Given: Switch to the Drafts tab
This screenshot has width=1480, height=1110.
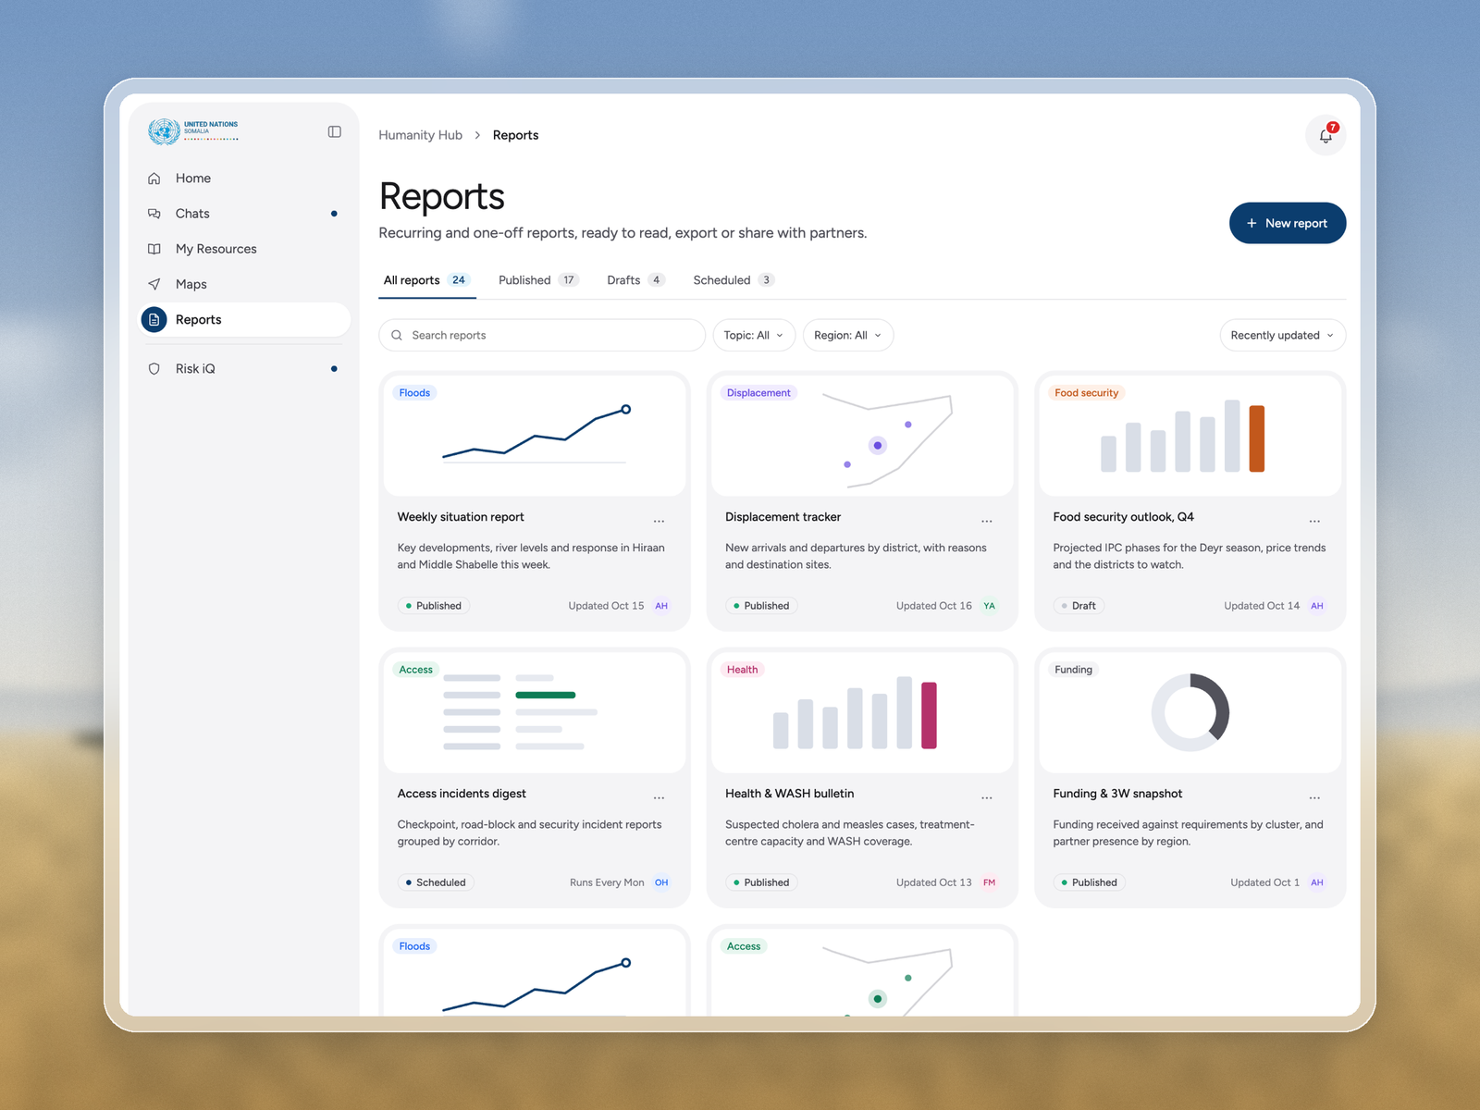Looking at the screenshot, I should [635, 280].
